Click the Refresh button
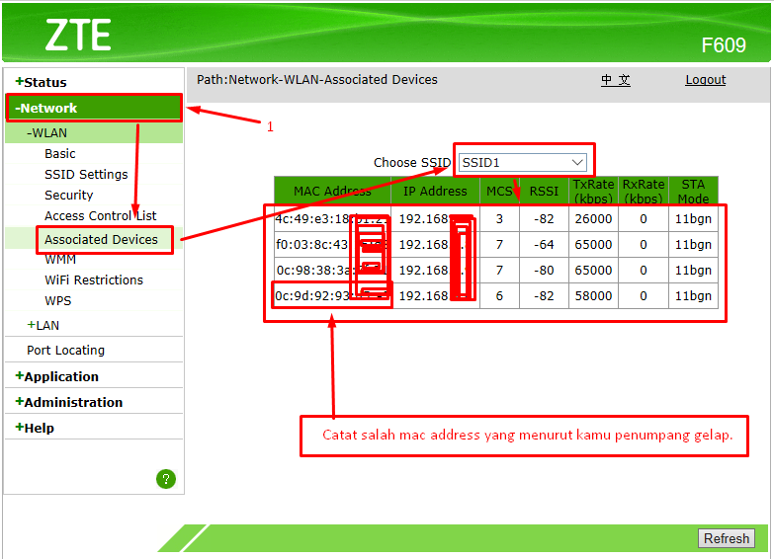Image resolution: width=774 pixels, height=559 pixels. coord(727,538)
